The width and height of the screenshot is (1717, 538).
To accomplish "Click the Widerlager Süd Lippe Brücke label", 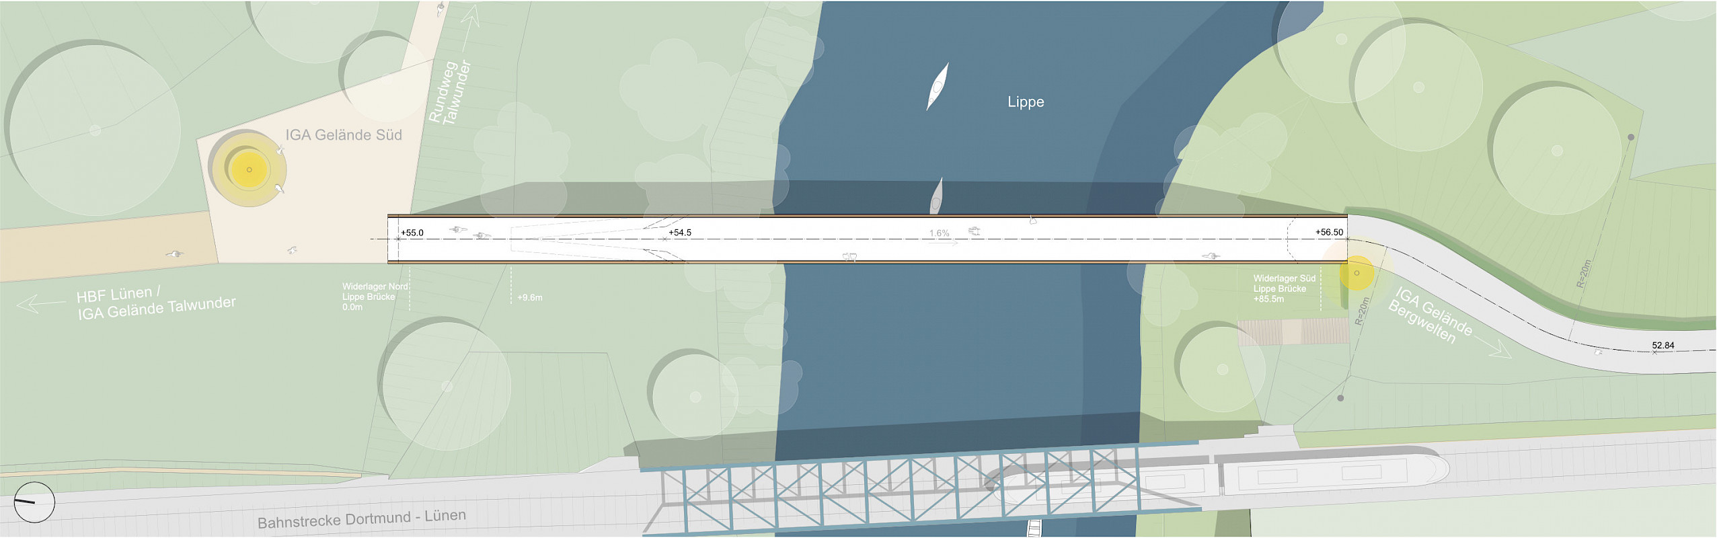I will point(1284,289).
